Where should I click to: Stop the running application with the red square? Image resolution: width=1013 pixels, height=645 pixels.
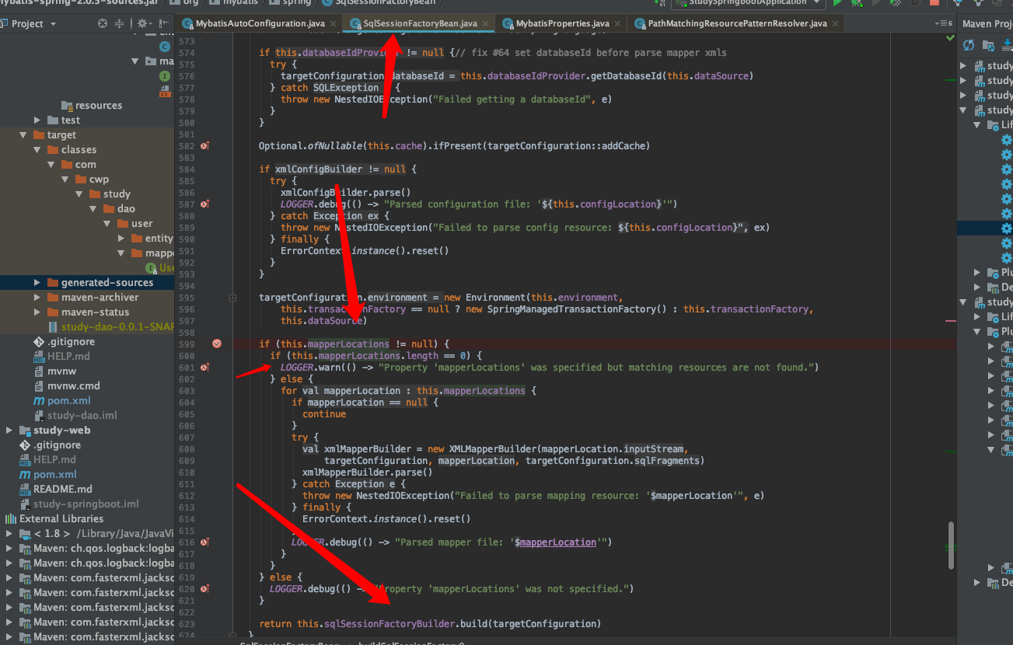934,4
